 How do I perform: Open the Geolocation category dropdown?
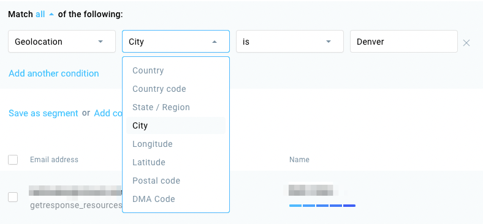(x=62, y=42)
